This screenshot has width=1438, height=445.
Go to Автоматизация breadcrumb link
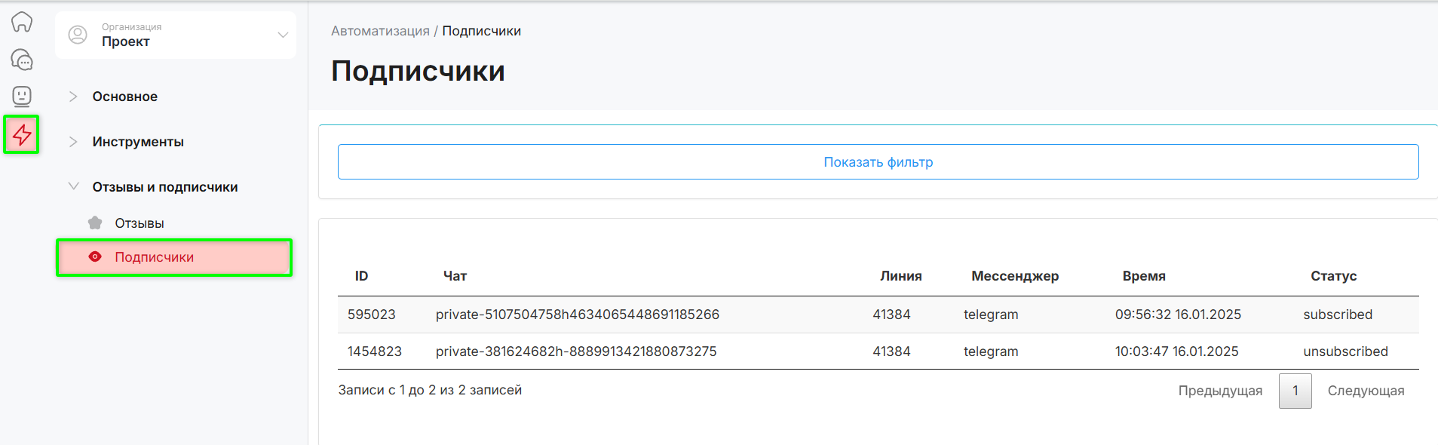coord(380,31)
